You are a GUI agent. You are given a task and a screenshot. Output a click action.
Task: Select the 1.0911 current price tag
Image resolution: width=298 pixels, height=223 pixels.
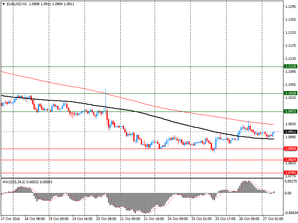click(x=291, y=132)
